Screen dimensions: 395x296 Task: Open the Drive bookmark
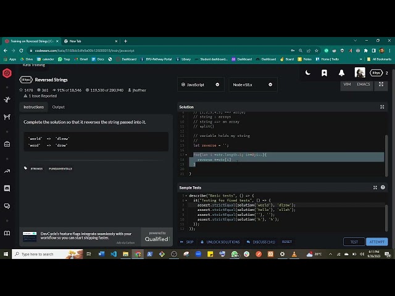[x=27, y=59]
